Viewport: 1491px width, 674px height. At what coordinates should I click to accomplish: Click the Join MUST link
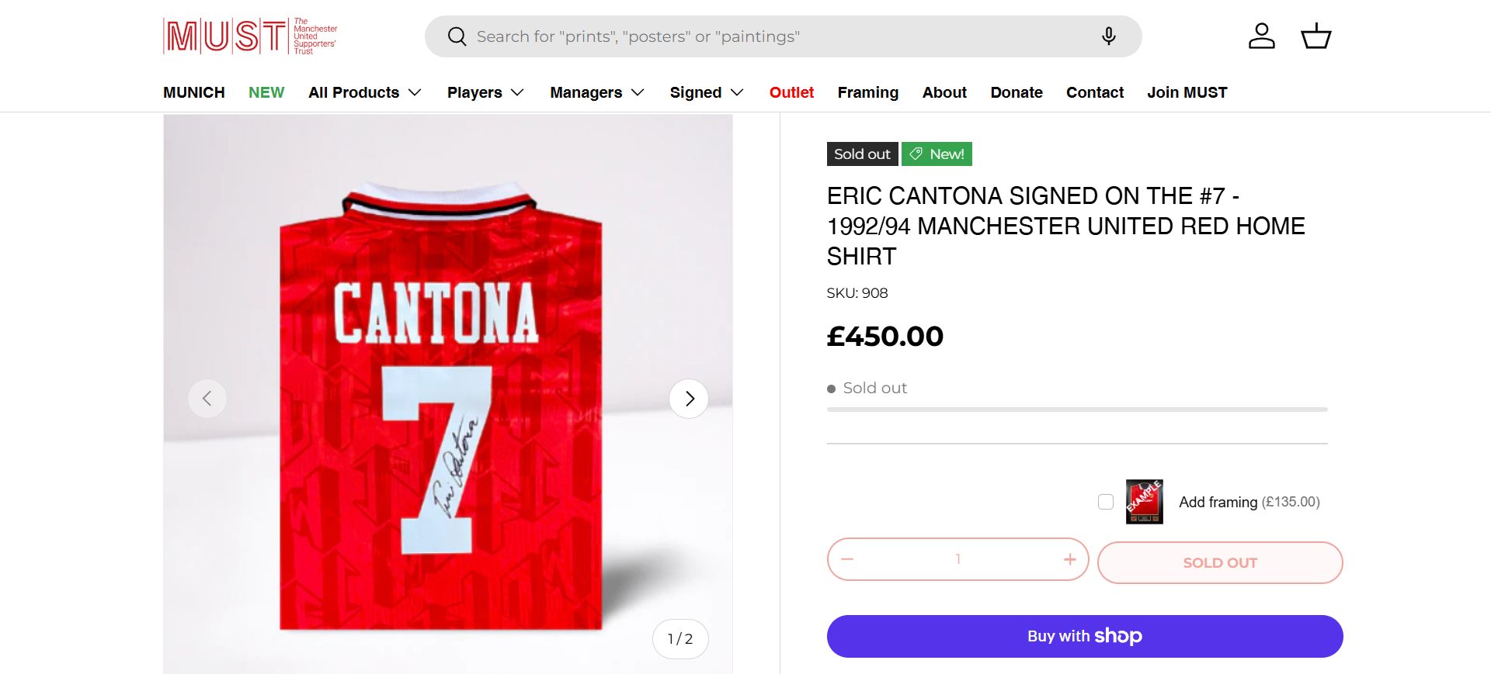point(1187,92)
